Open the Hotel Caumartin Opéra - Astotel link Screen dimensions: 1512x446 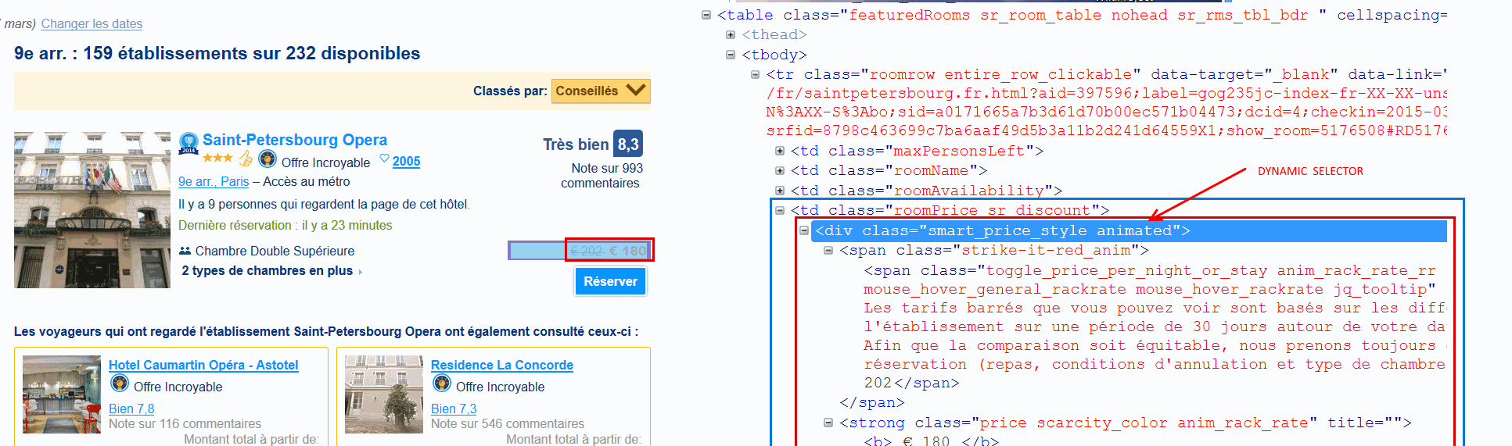pyautogui.click(x=203, y=365)
